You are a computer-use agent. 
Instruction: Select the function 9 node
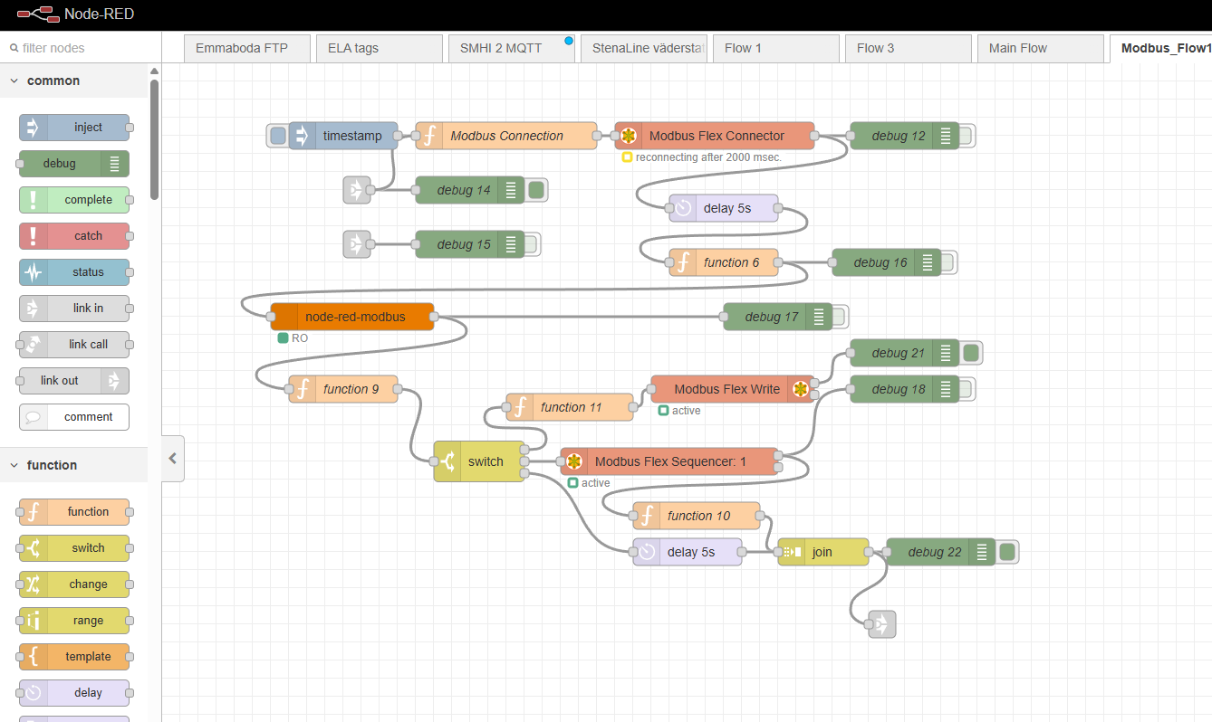tap(343, 389)
